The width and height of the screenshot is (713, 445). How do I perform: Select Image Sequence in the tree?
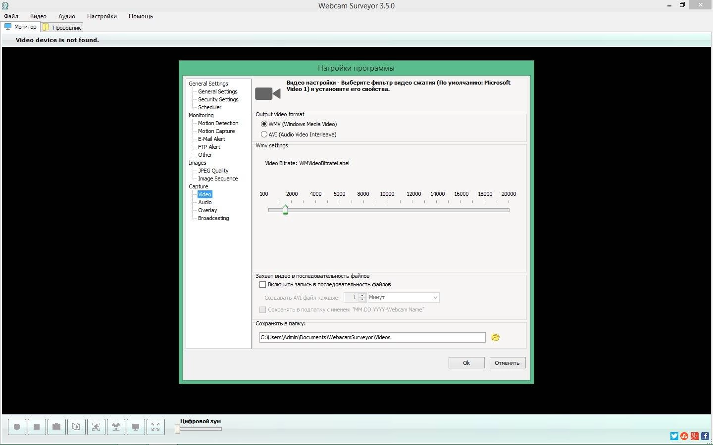coord(218,178)
